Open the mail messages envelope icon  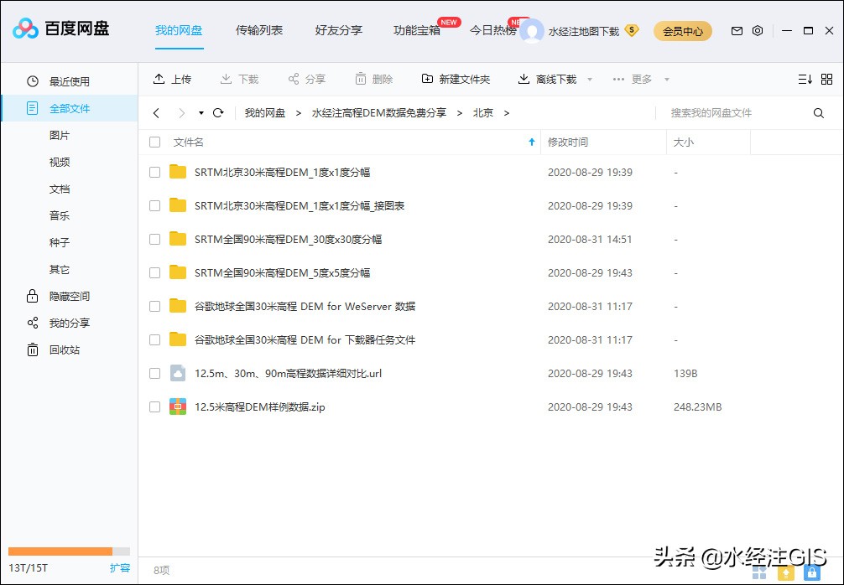point(737,31)
